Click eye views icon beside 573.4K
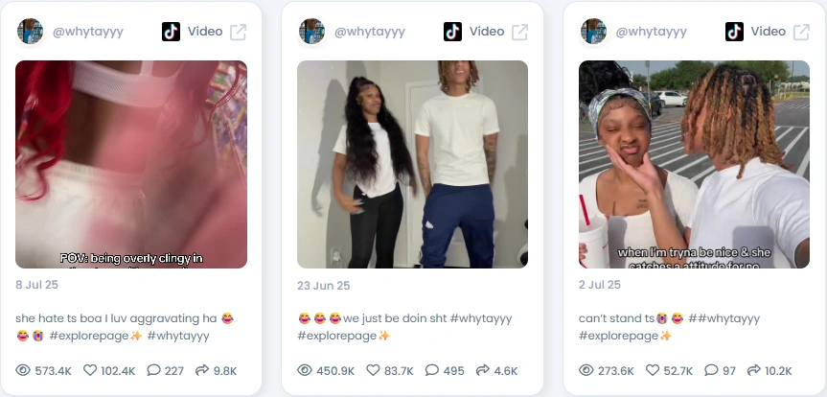This screenshot has height=397, width=827. [23, 370]
